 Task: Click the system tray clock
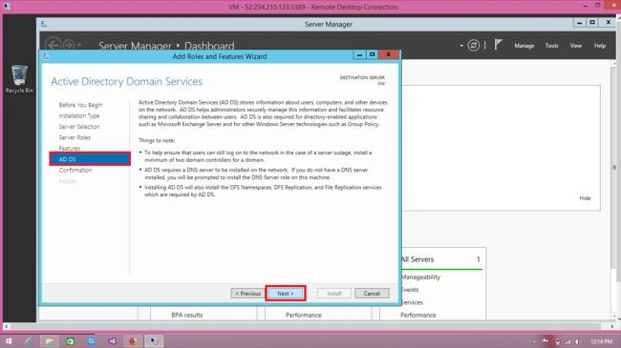click(x=601, y=341)
